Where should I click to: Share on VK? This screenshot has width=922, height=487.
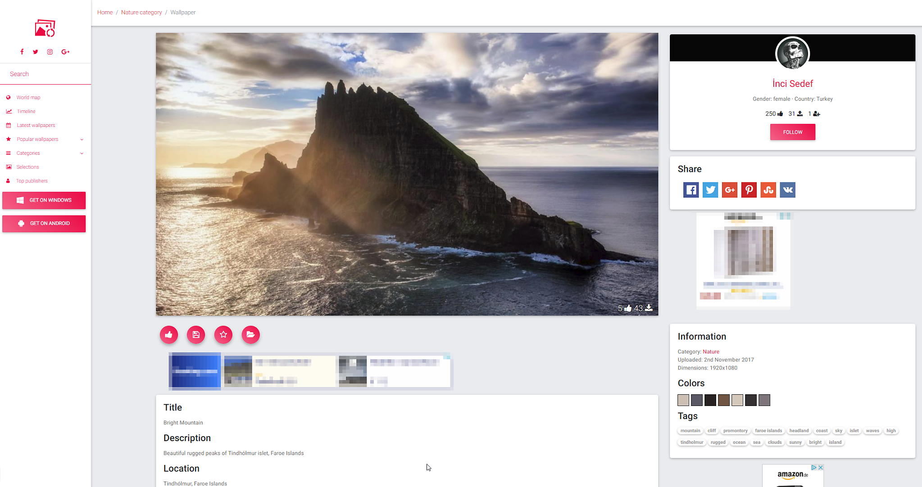787,190
